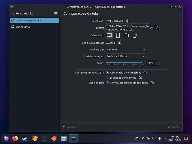Toggle "Permitir em janelas em tela cheia" checkbox
The height and width of the screenshot is (144, 192).
[108, 83]
